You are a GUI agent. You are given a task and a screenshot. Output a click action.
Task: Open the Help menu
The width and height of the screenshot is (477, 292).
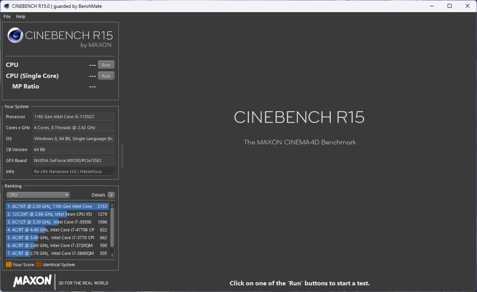21,16
